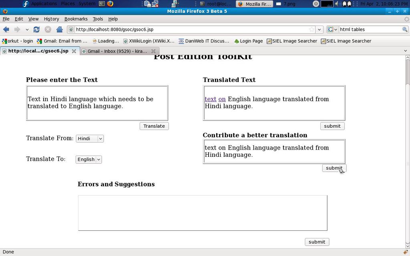Viewport: 410px width, 256px height.
Task: Expand the Translate To dropdown
Action: [88, 159]
